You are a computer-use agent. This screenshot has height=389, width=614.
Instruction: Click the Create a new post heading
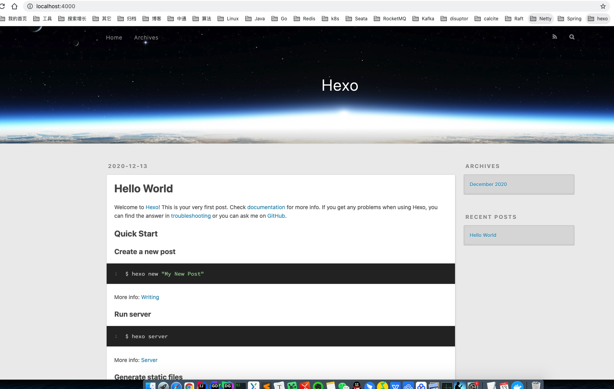145,252
